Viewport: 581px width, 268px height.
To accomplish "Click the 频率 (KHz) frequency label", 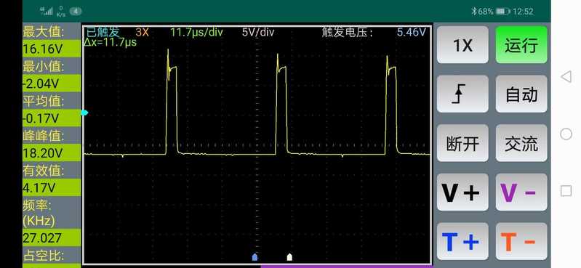I will click(39, 213).
